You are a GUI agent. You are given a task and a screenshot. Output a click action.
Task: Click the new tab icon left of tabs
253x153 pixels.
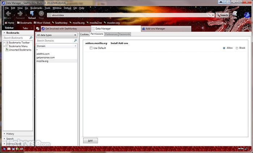[38, 29]
